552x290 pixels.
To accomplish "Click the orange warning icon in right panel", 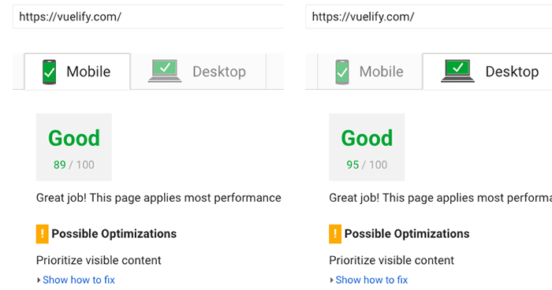I will point(335,234).
